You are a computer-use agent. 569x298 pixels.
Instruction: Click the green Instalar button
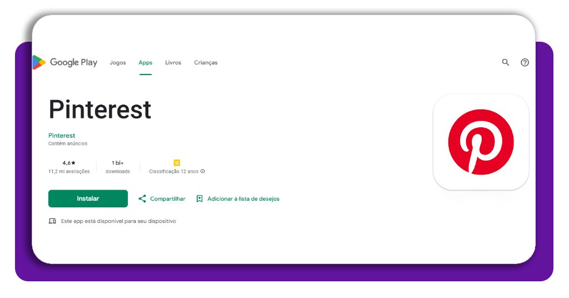88,198
